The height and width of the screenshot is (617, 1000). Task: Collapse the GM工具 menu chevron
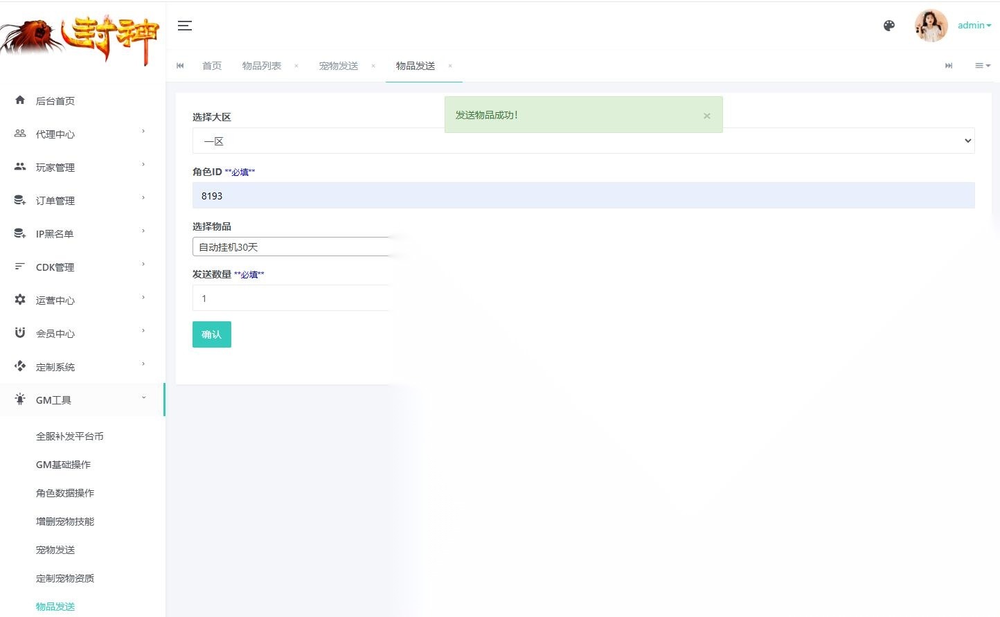(x=143, y=397)
